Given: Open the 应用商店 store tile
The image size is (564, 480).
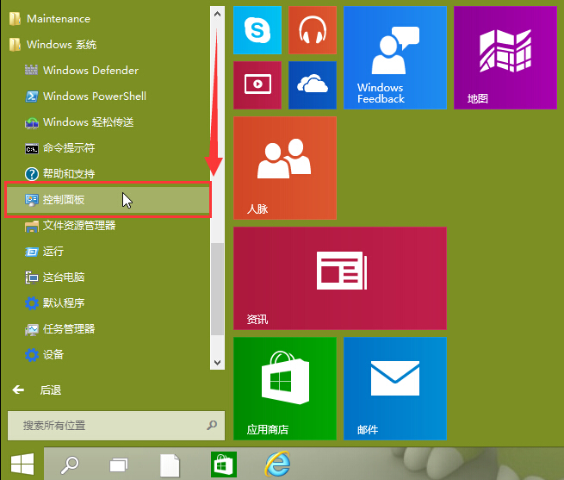Looking at the screenshot, I should [x=284, y=388].
